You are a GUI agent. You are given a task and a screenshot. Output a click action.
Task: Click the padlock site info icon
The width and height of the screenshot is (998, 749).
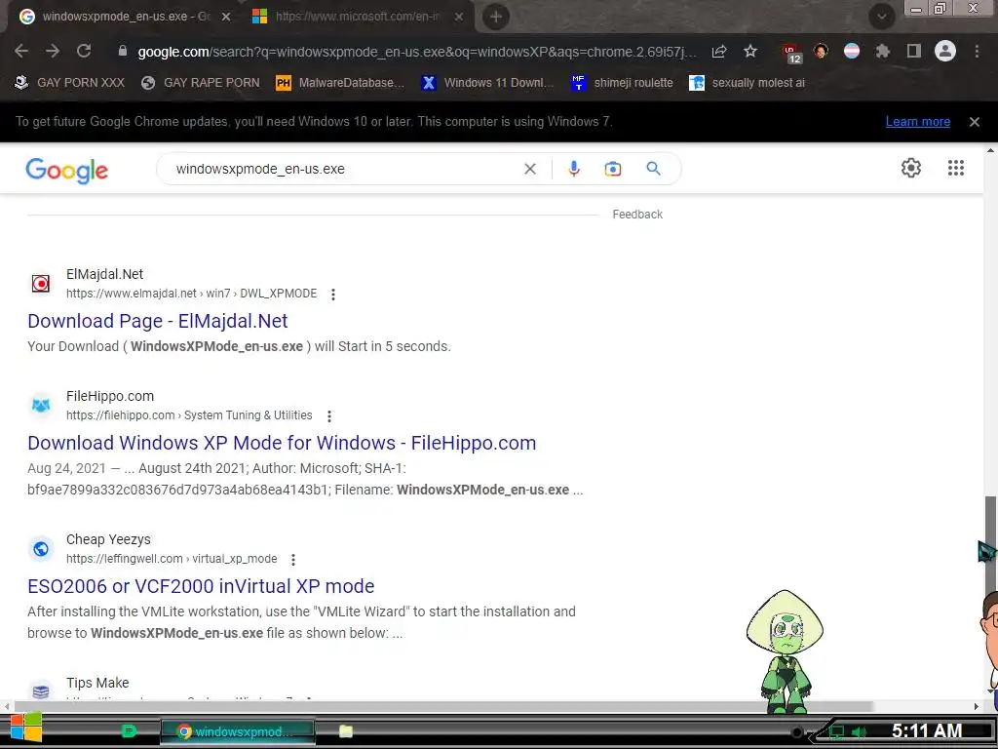tap(123, 52)
